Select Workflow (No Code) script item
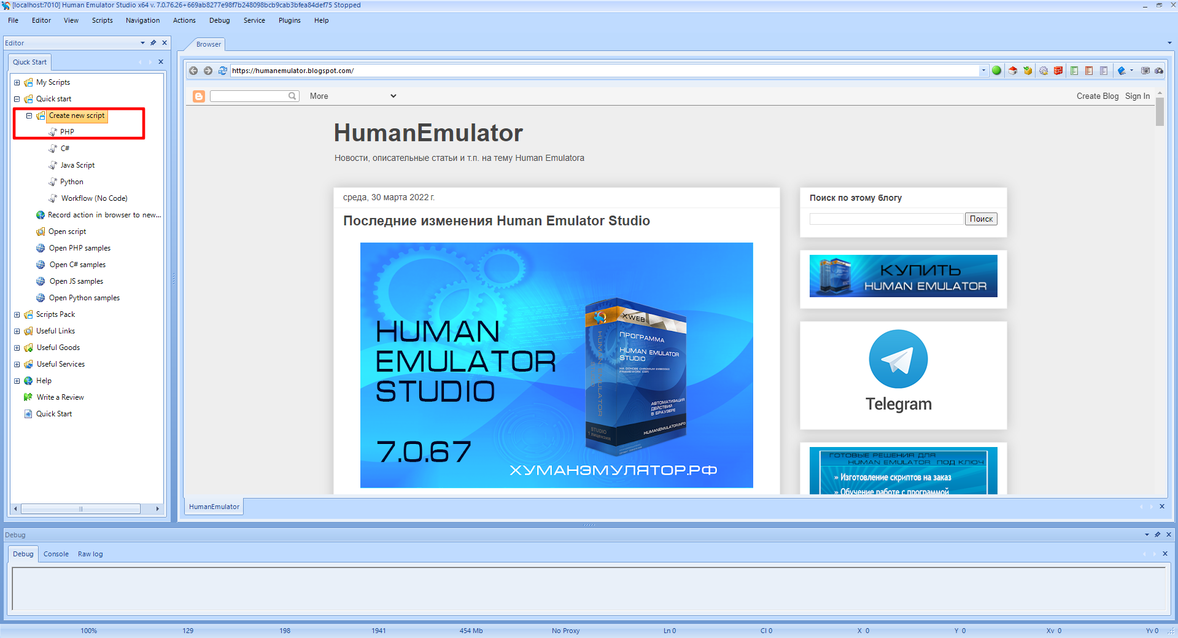Viewport: 1178px width, 638px height. pos(94,198)
